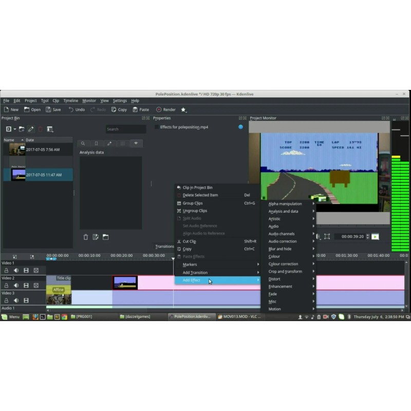Hide video on Video 3 track
The image size is (411, 411).
click(26, 300)
